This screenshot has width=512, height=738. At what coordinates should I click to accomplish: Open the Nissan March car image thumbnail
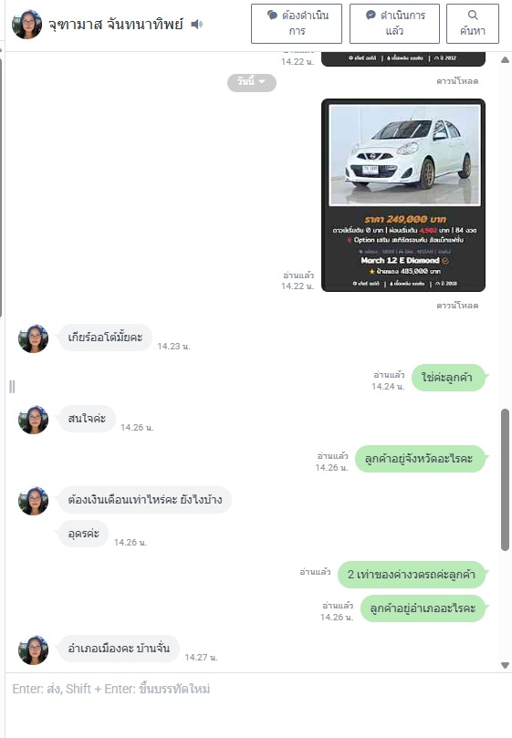pyautogui.click(x=403, y=195)
